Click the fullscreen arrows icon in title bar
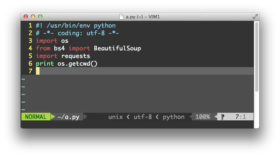Viewport: 280px width, 157px height. 255,17
